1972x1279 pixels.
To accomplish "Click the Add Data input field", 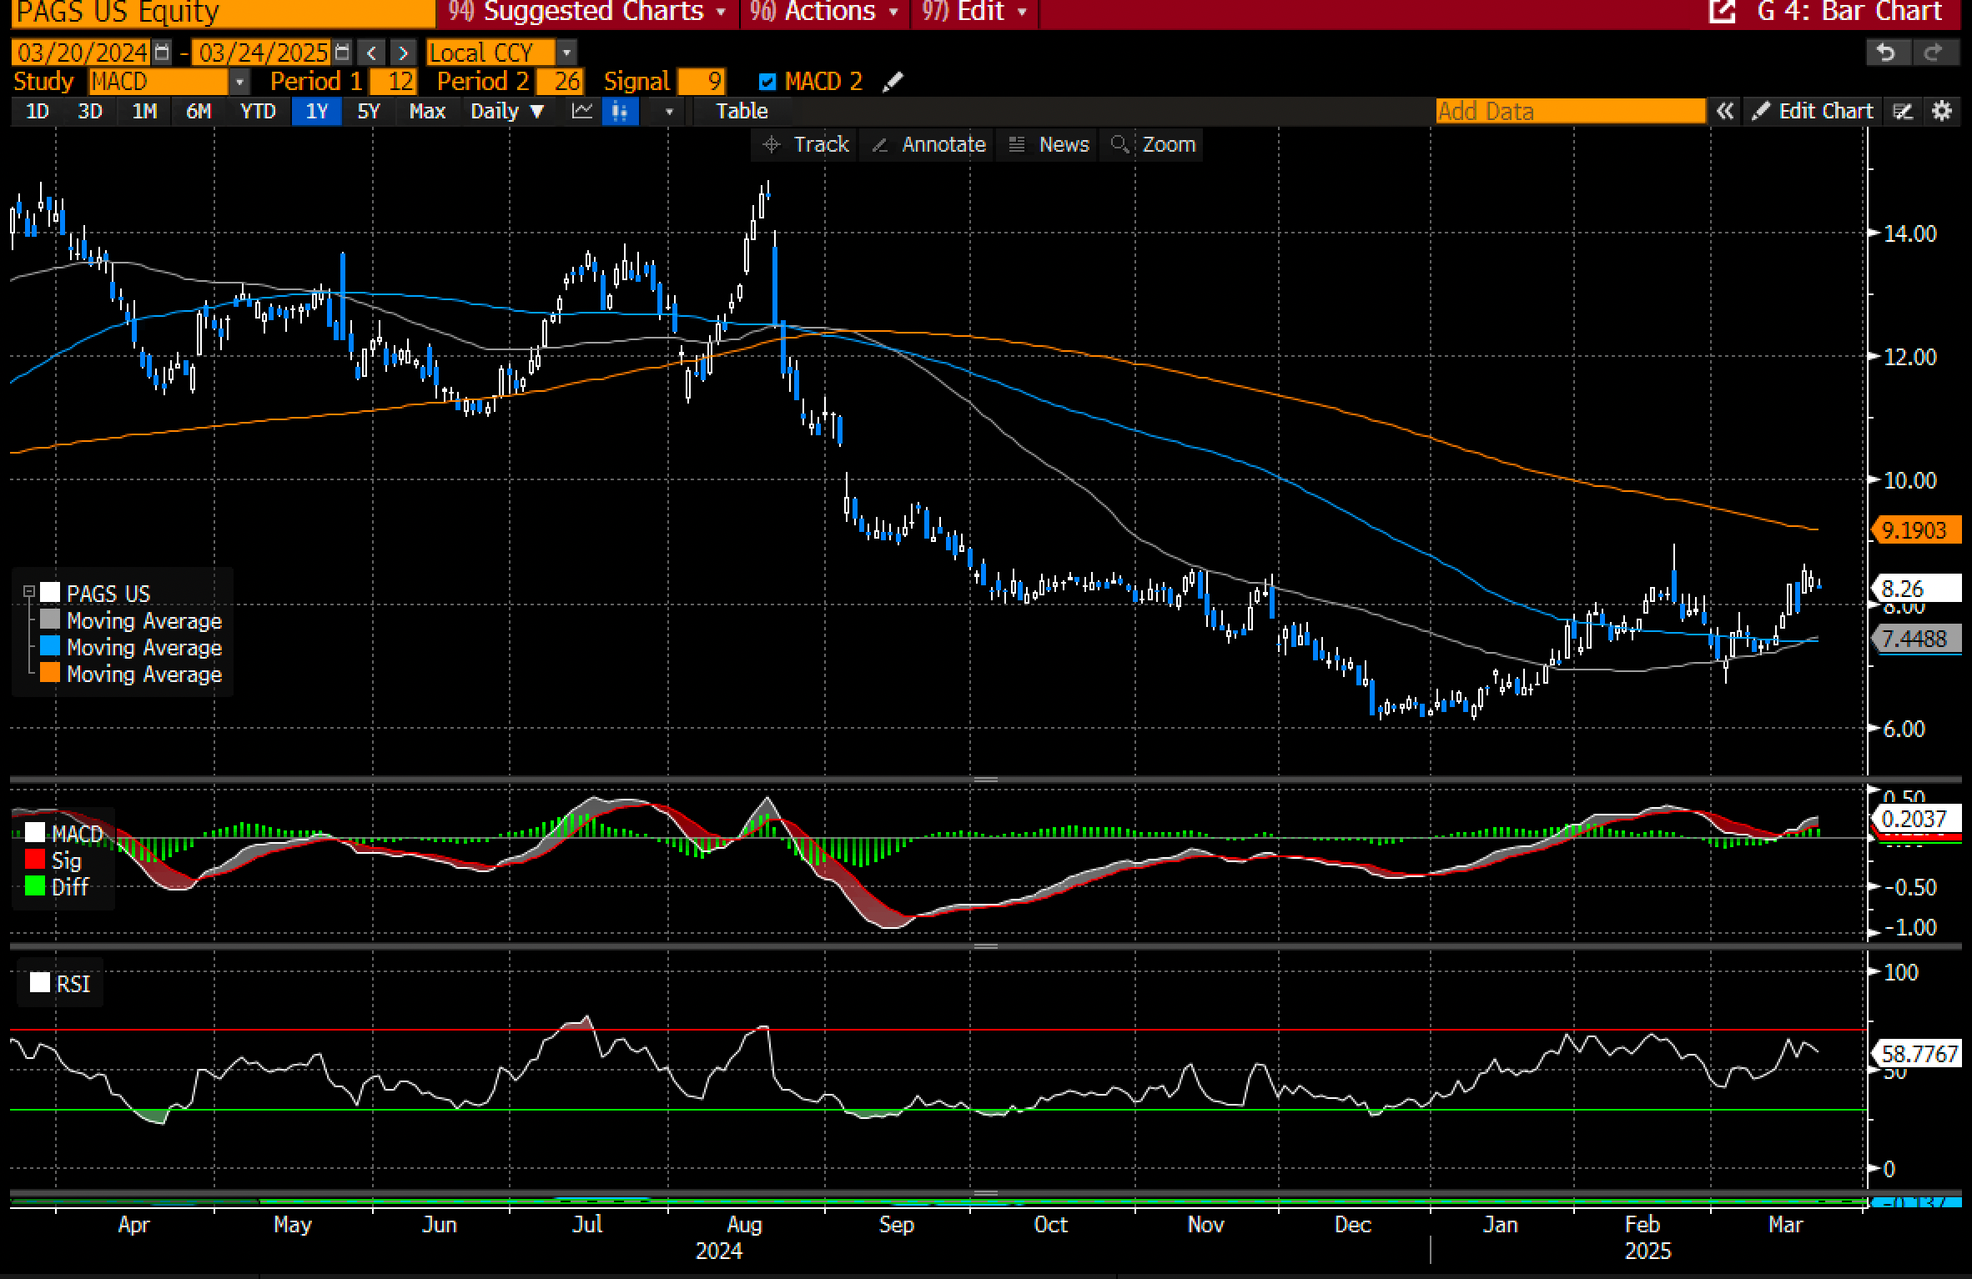I will (x=1569, y=111).
